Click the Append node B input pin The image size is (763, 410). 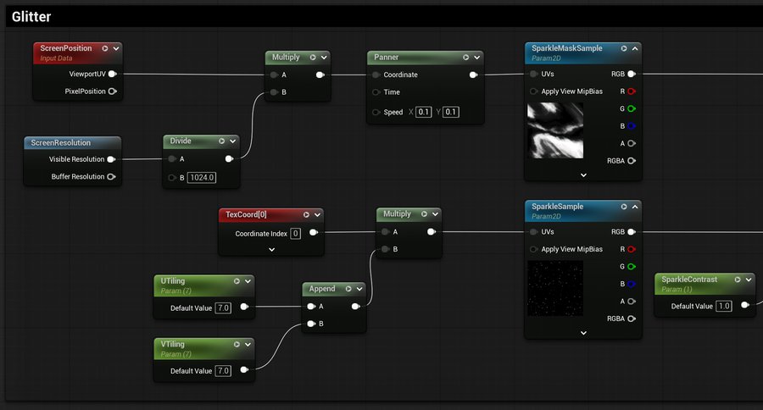311,324
